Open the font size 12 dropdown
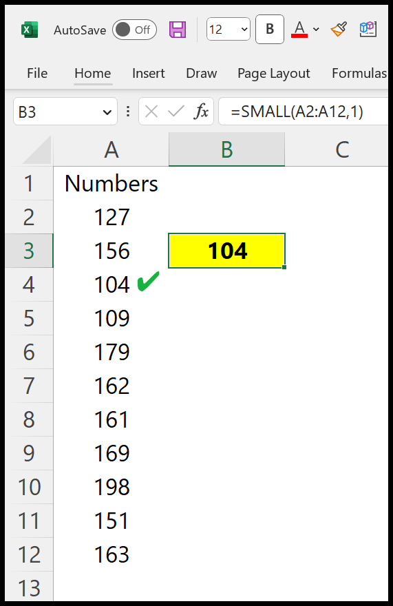The image size is (393, 606). [229, 29]
